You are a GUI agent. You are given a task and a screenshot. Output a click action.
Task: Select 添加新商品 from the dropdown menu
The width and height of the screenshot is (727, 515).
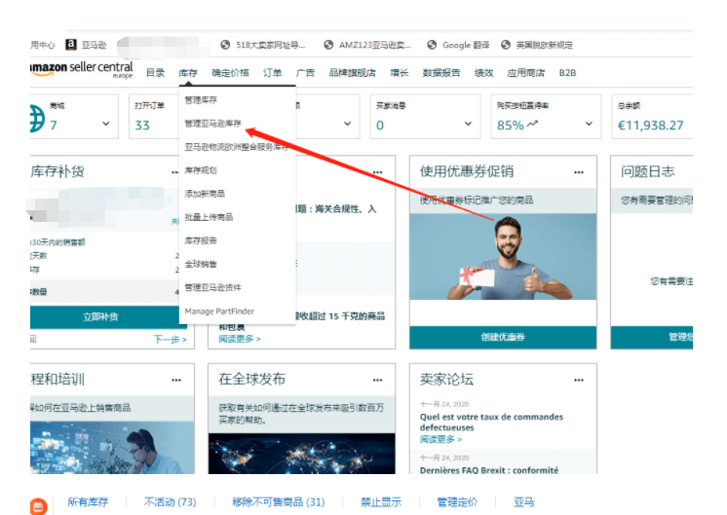[205, 194]
